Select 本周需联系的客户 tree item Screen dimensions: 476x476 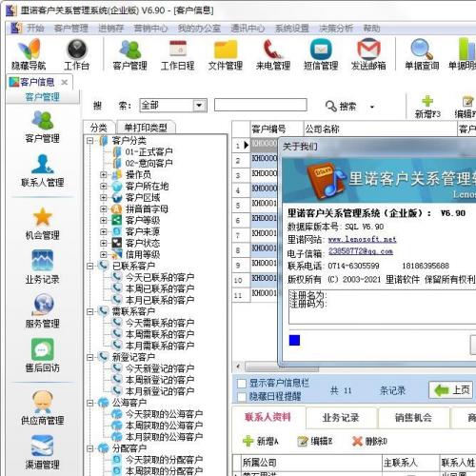(160, 334)
